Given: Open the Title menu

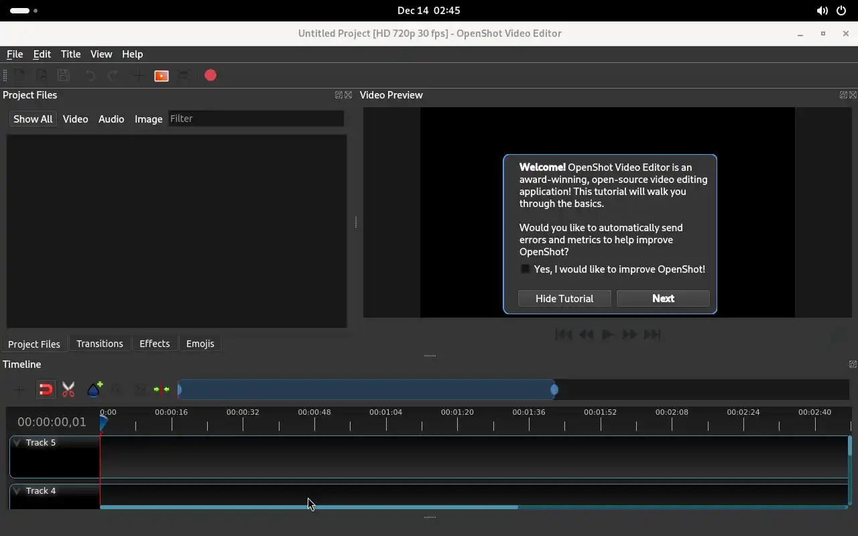Looking at the screenshot, I should click(70, 54).
